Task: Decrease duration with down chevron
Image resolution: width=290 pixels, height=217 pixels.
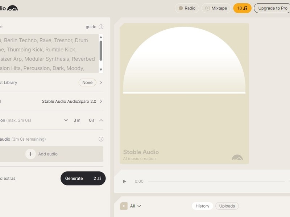Action: coord(66,120)
